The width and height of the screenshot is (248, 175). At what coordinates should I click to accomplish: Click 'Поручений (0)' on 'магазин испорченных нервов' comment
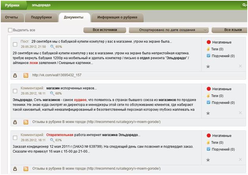click(223, 103)
